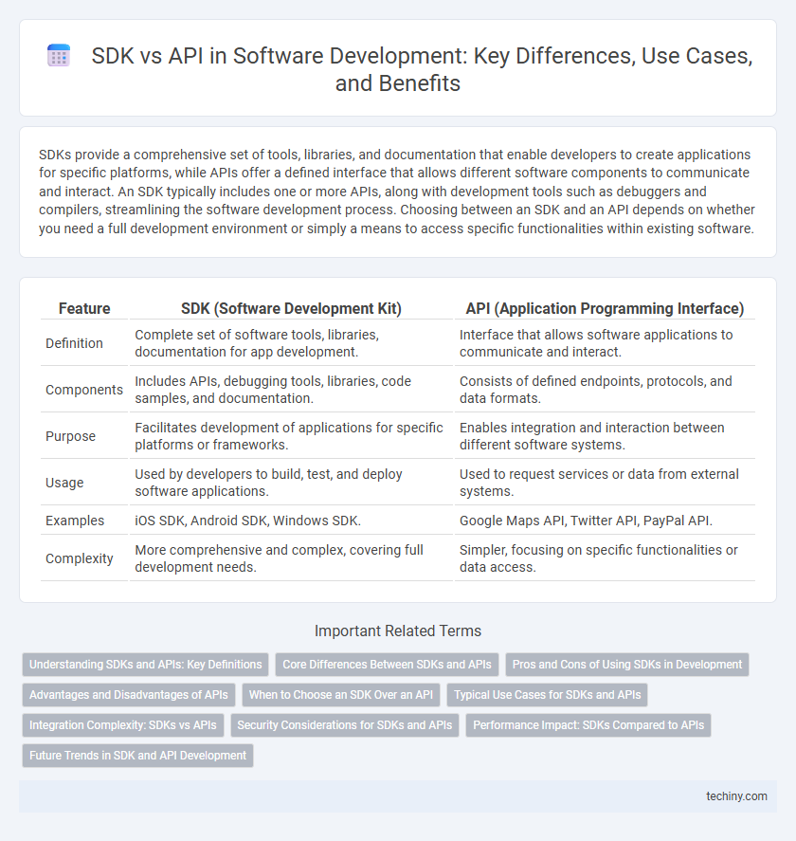The image size is (796, 841).
Task: Click the intro paragraph beginning 'SDKs provide a comprehensive'
Action: tap(397, 192)
